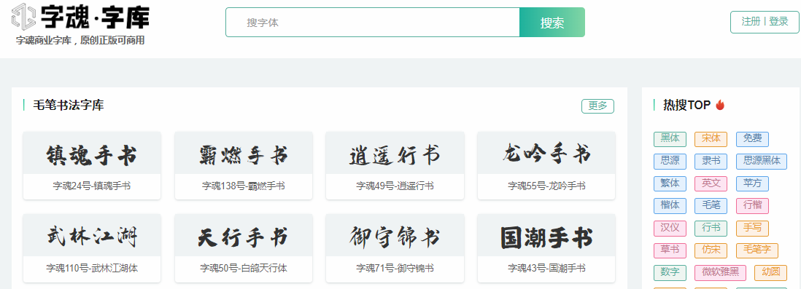The width and height of the screenshot is (801, 289).
Task: Select the 行楷 hot search tag
Action: point(752,206)
